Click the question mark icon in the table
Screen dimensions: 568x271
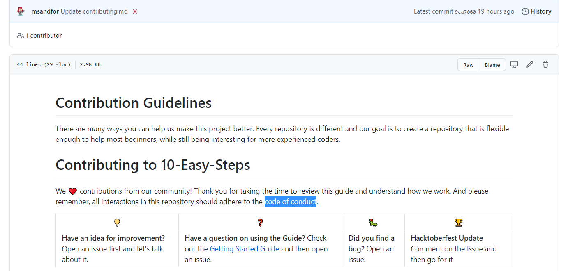(260, 222)
